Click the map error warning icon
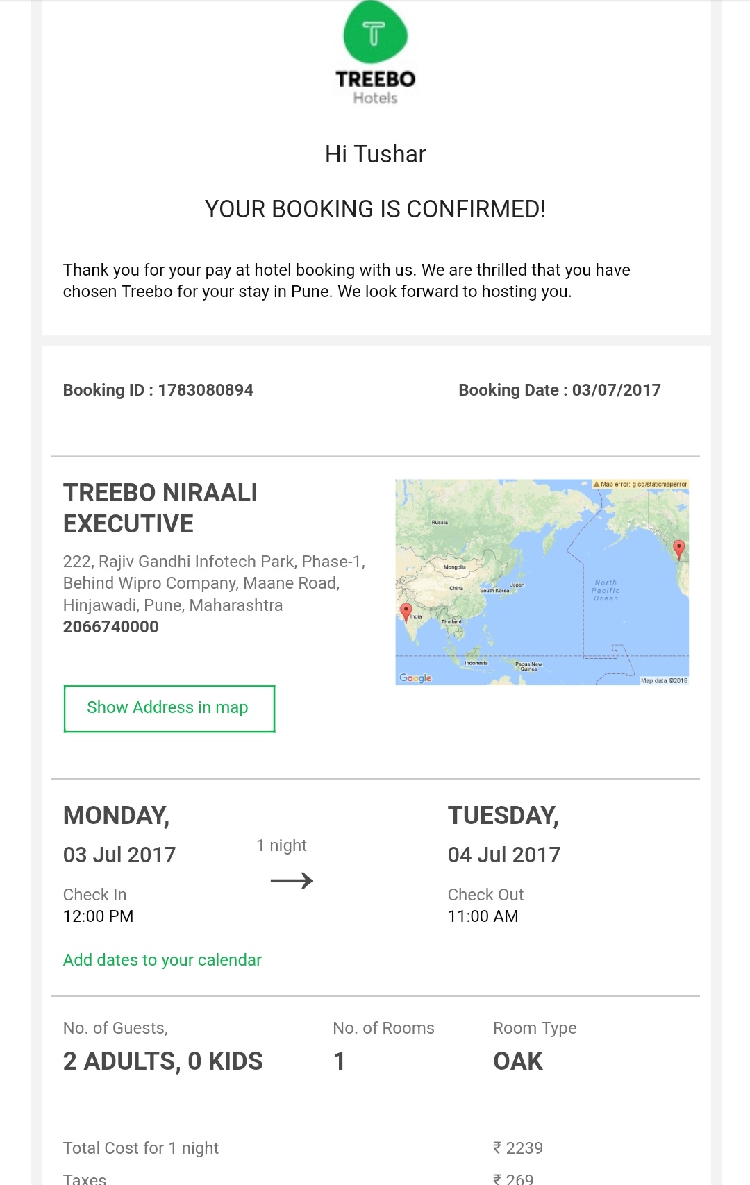750x1185 pixels. pos(597,484)
